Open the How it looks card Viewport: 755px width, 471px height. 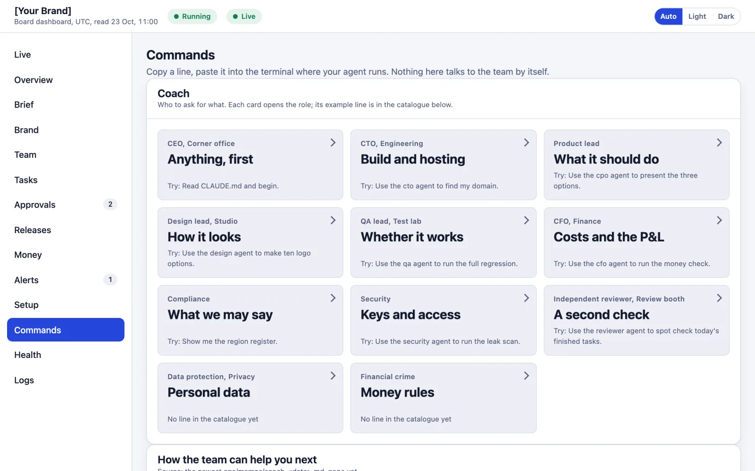[250, 243]
